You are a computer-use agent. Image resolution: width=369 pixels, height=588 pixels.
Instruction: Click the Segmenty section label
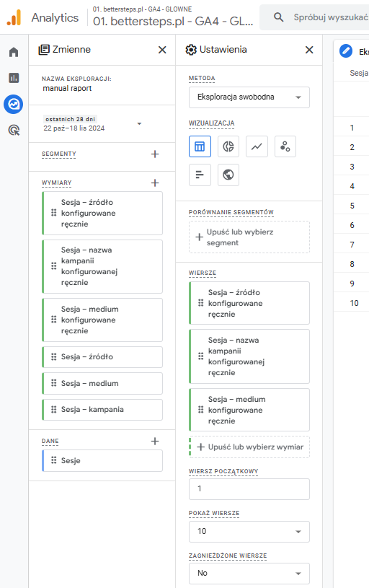coord(59,154)
